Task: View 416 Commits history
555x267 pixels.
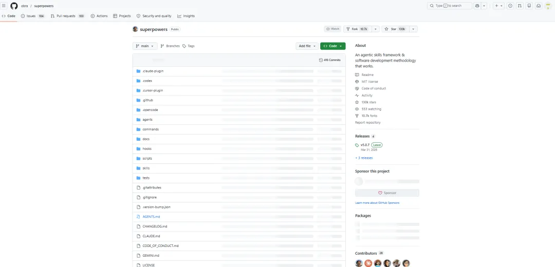Action: 330,60
